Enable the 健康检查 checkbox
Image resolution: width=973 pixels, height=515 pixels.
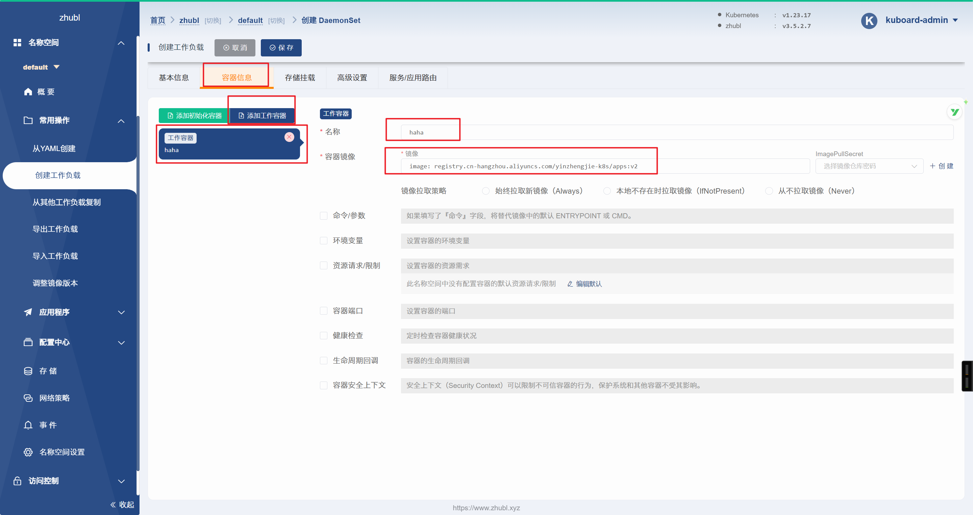coord(324,336)
